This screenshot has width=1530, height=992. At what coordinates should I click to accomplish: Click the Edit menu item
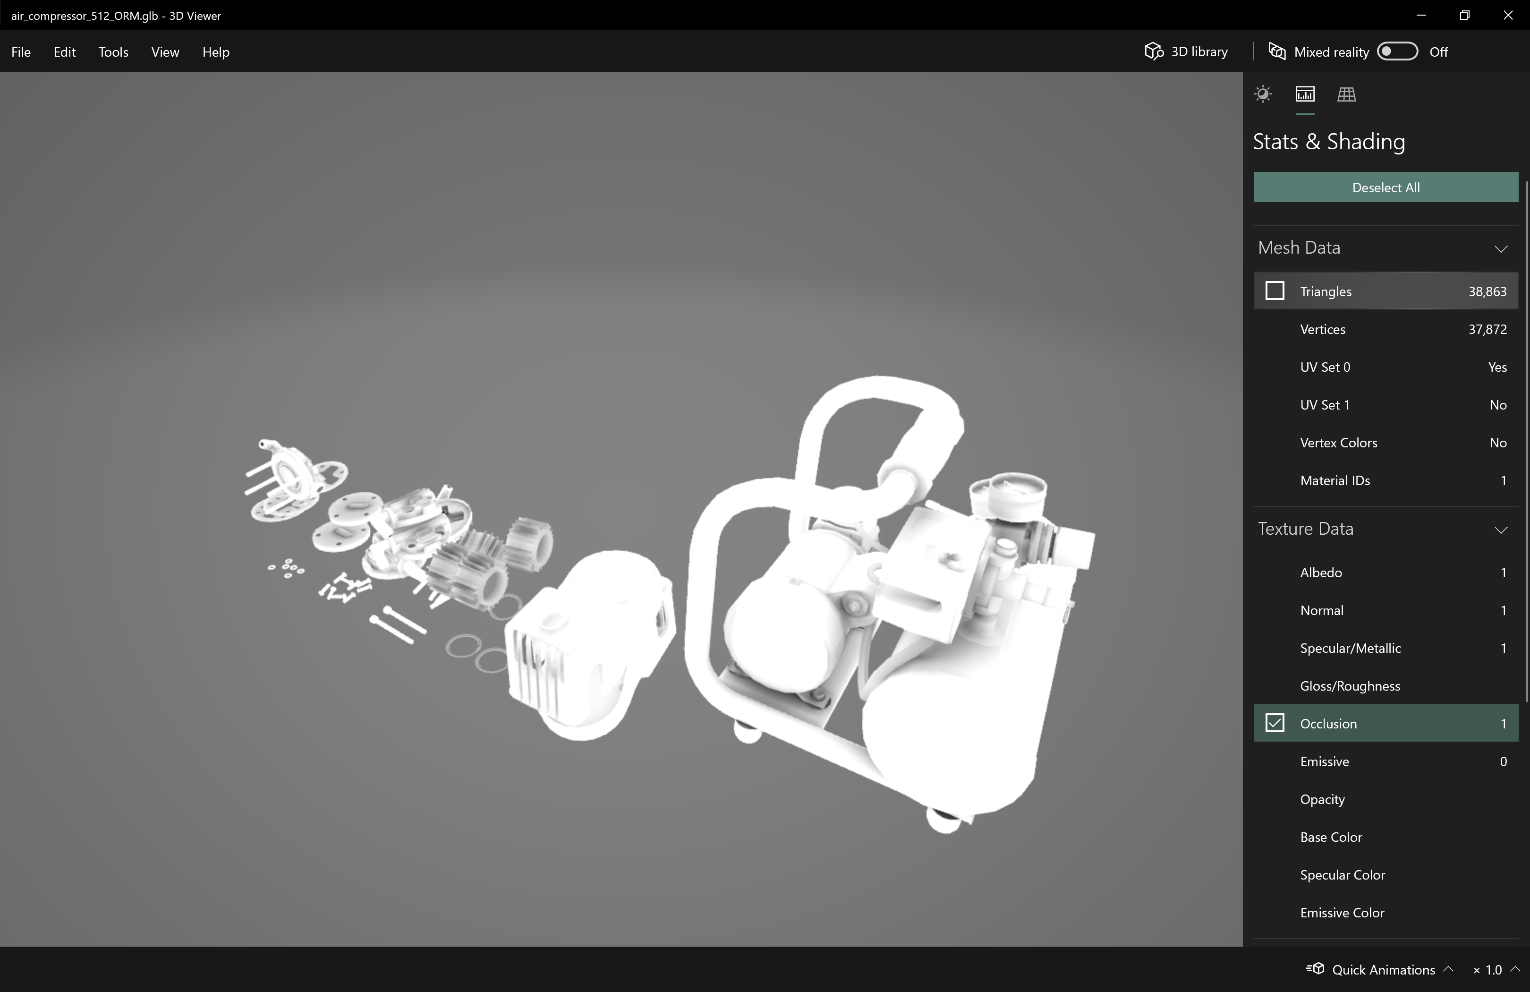64,51
